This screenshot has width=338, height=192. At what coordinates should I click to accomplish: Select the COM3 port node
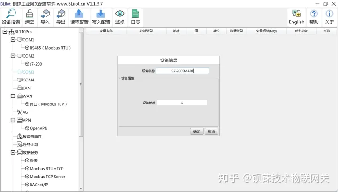[x=26, y=72]
